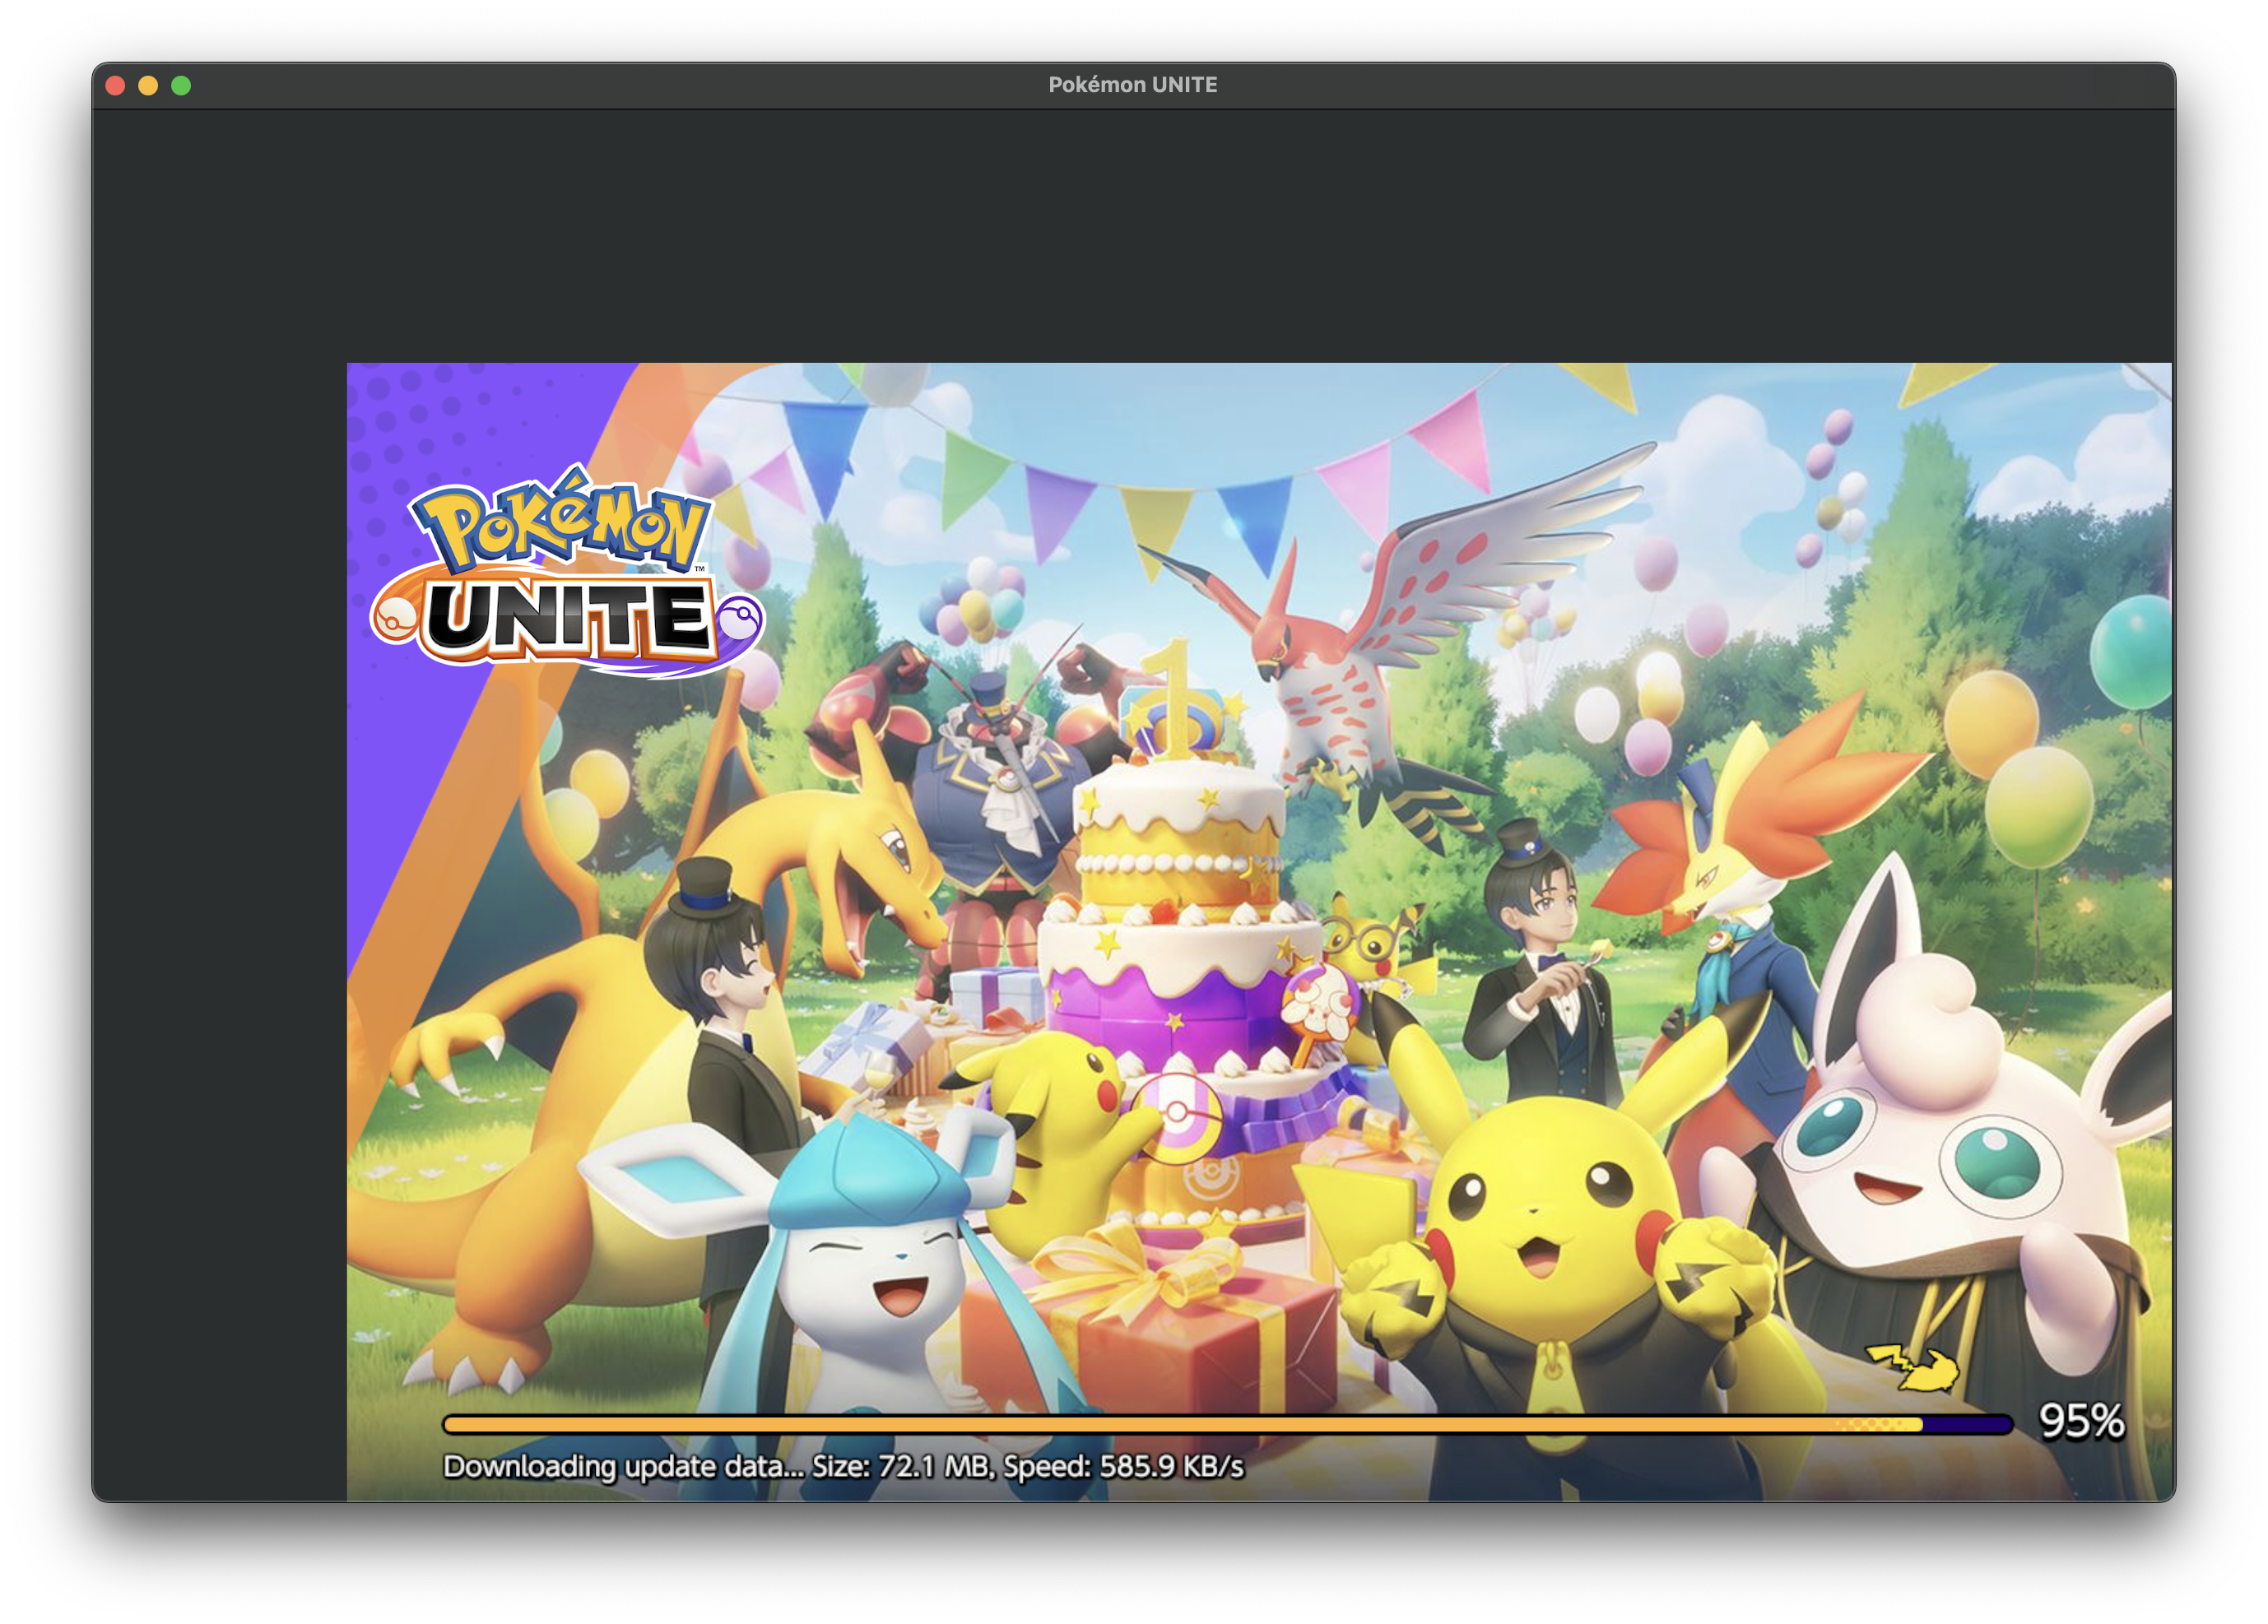
Task: Click the green zoom window button
Action: (x=180, y=85)
